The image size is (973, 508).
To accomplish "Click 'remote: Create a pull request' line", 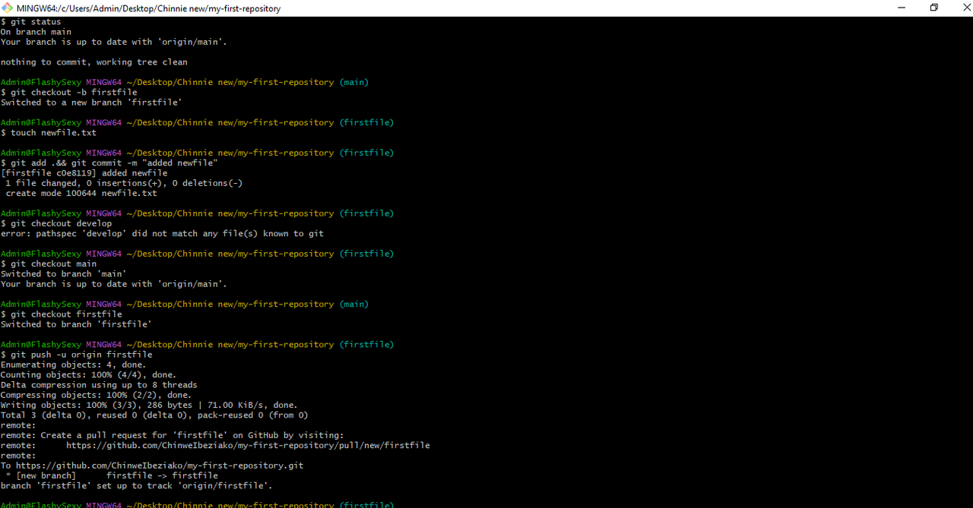I will pyautogui.click(x=173, y=435).
